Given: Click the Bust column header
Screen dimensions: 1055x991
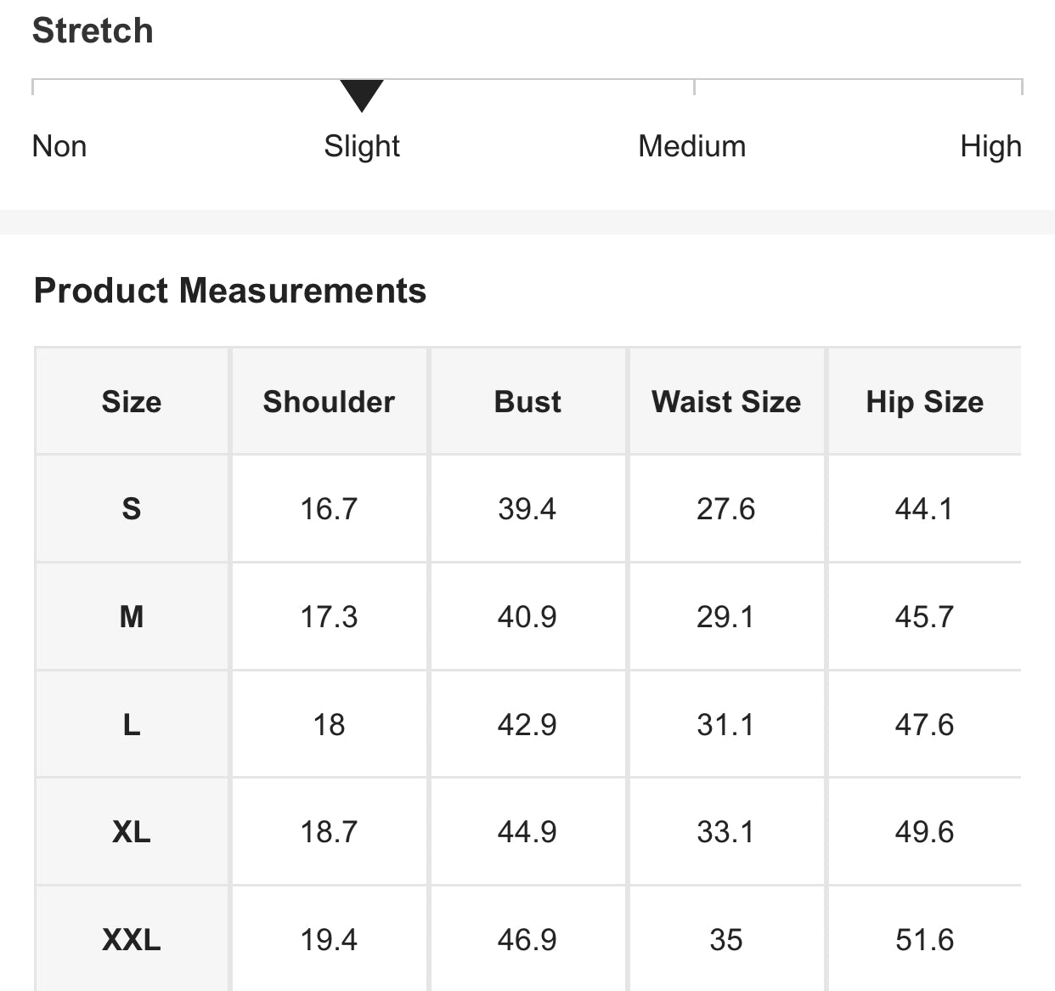Looking at the screenshot, I should click(527, 401).
